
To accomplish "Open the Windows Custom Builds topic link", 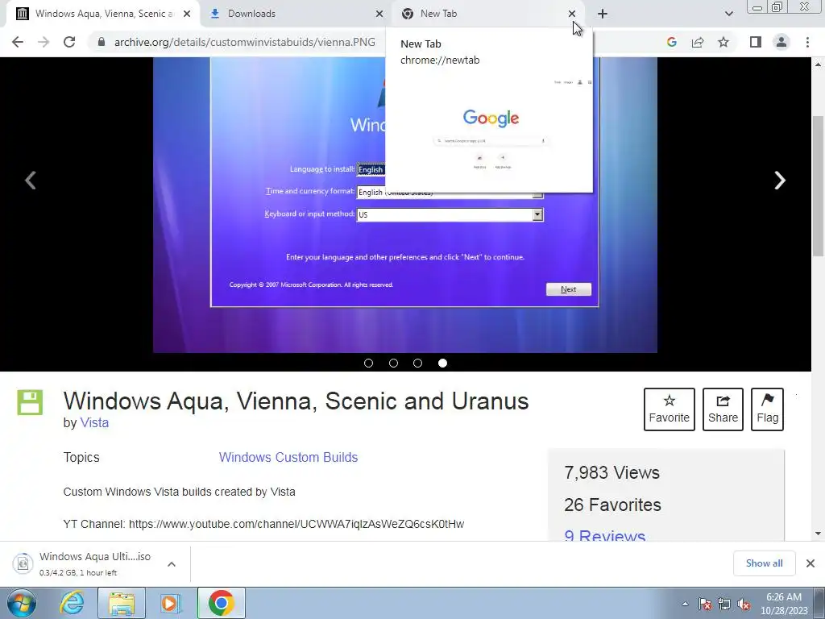I will click(288, 458).
